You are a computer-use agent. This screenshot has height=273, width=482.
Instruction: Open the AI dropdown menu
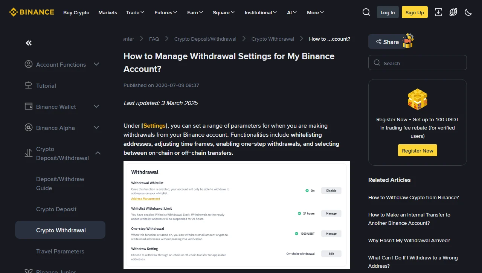coord(292,12)
